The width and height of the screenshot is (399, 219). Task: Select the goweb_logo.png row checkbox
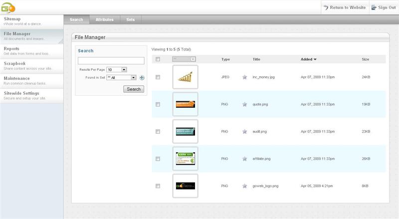click(x=158, y=186)
